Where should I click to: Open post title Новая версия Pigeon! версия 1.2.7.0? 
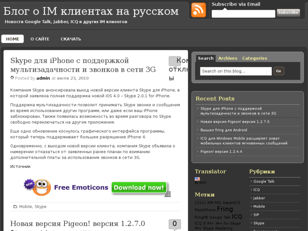(78, 224)
